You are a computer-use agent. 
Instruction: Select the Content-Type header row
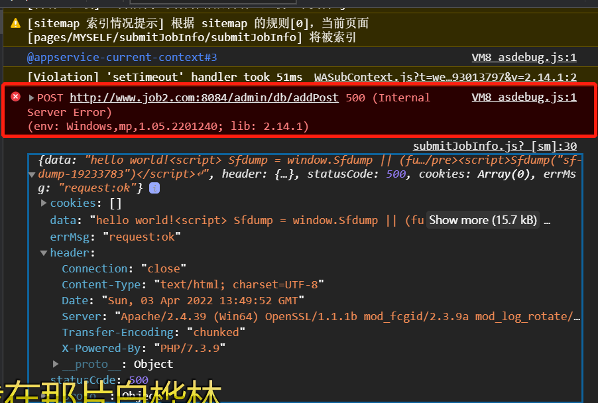193,285
